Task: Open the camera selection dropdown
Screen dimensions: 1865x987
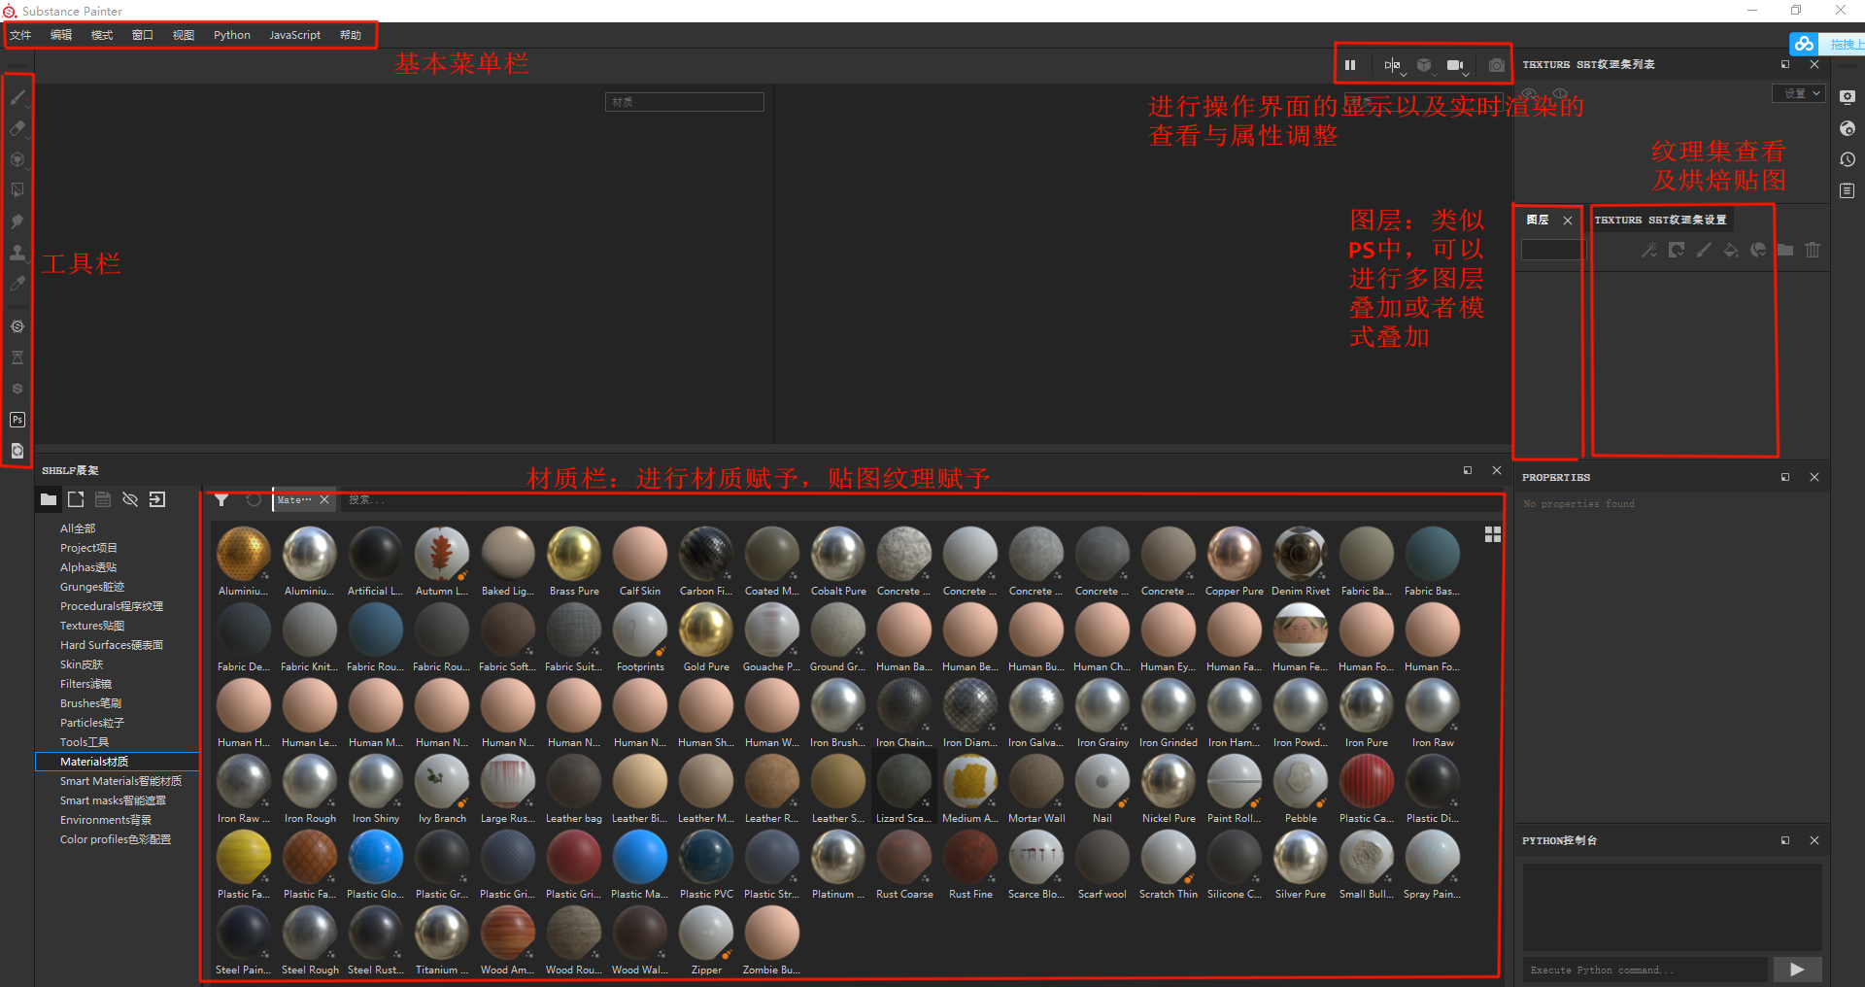Action: click(1457, 65)
